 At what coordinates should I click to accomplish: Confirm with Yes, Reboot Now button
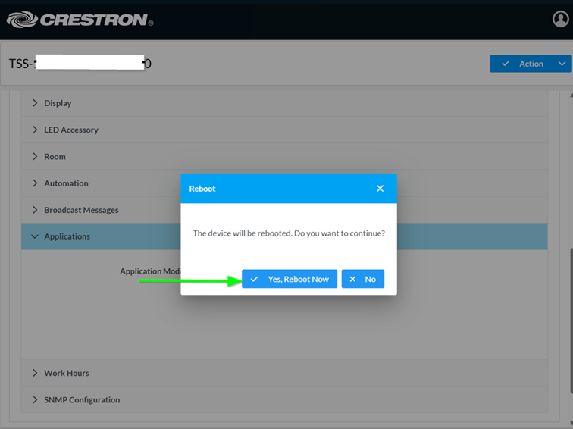click(290, 279)
